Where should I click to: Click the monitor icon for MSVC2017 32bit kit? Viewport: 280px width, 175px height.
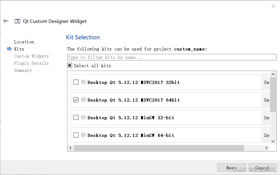(x=83, y=82)
